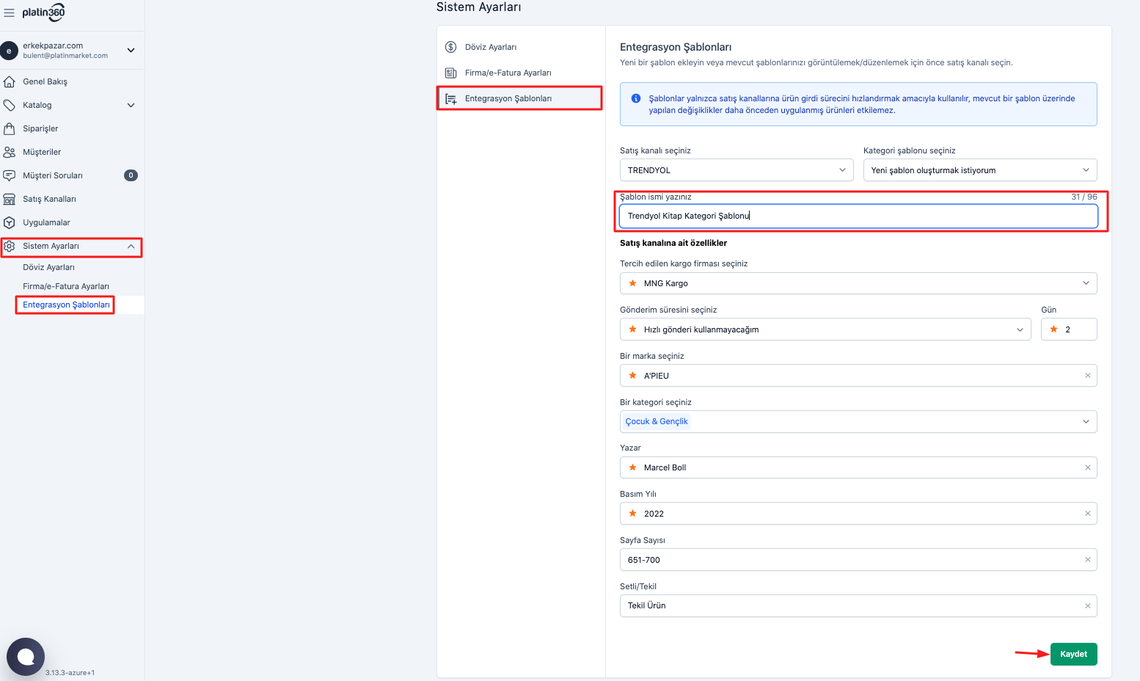Open the Gönderim süresi dropdown
Viewport: 1140px width, 681px height.
pyautogui.click(x=826, y=329)
